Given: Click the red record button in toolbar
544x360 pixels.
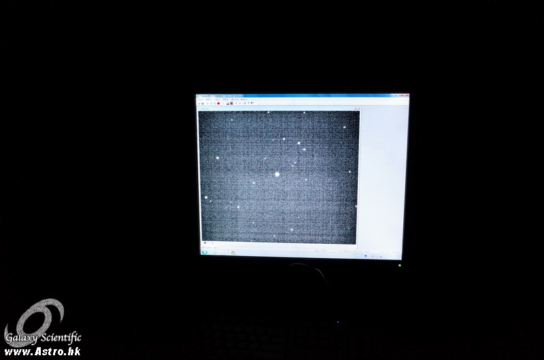Looking at the screenshot, I should (218, 103).
